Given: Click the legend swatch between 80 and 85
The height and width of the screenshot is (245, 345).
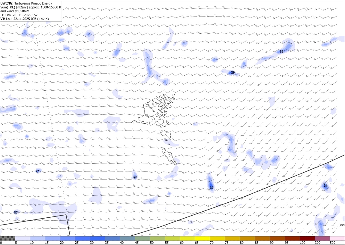Looking at the screenshot, I should 247,238.
